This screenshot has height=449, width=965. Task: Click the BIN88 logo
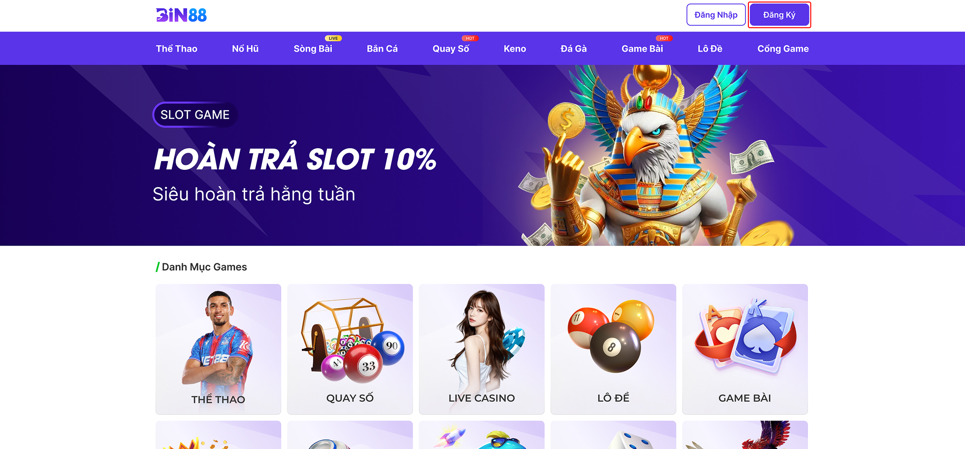click(181, 15)
